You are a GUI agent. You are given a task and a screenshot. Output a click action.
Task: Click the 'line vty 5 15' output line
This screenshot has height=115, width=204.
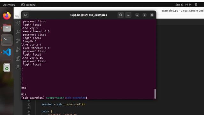pos(32,58)
